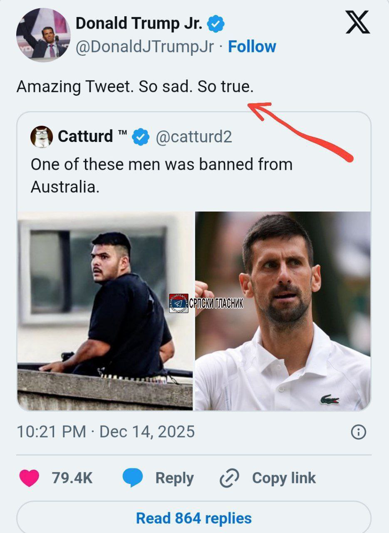
Task: Click the Copy link label
Action: pyautogui.click(x=284, y=478)
